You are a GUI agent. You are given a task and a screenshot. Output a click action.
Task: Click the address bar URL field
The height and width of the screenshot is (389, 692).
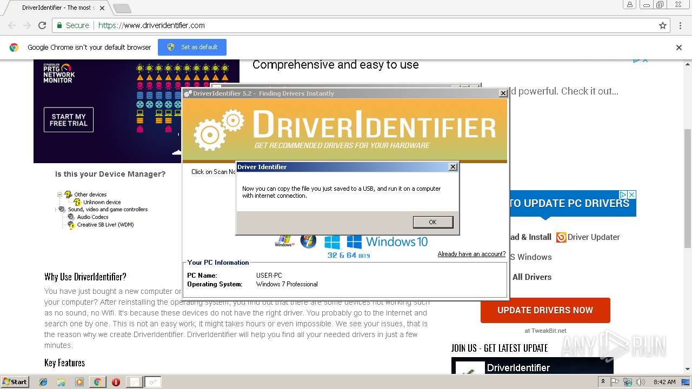361,25
